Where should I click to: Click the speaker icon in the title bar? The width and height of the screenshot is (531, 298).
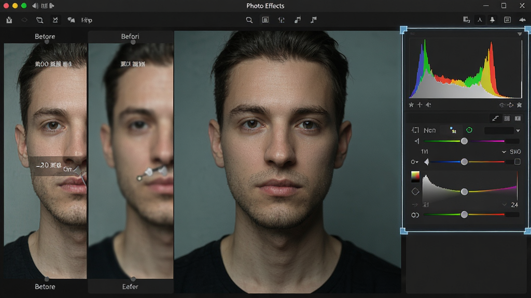pyautogui.click(x=35, y=6)
